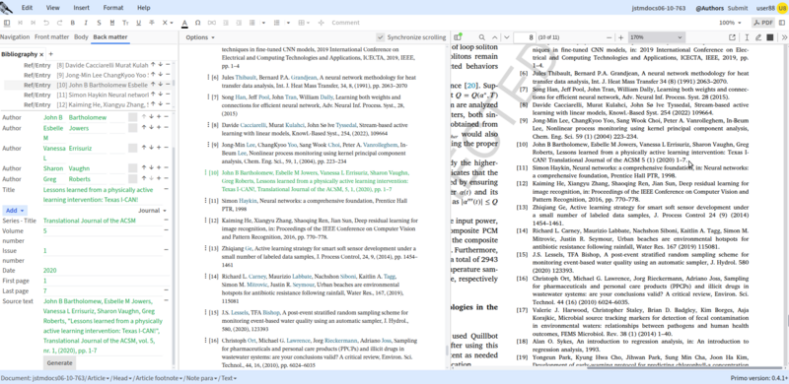The image size is (789, 384).
Task: Add a new panel tab with plus
Action: (x=51, y=54)
